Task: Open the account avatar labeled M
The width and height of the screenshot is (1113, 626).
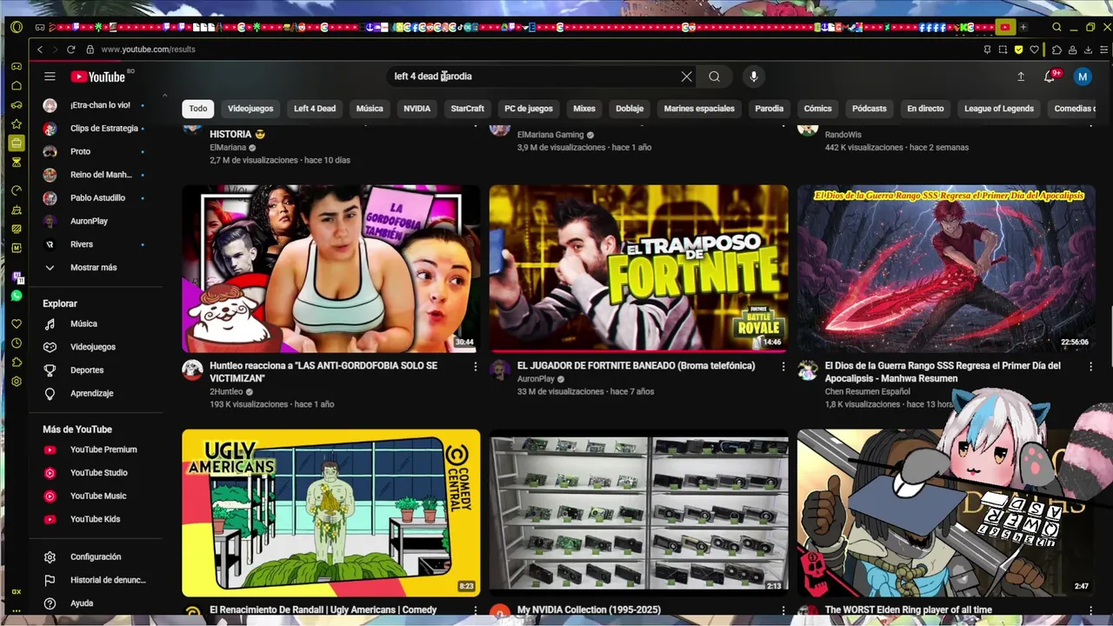Action: (x=1083, y=77)
